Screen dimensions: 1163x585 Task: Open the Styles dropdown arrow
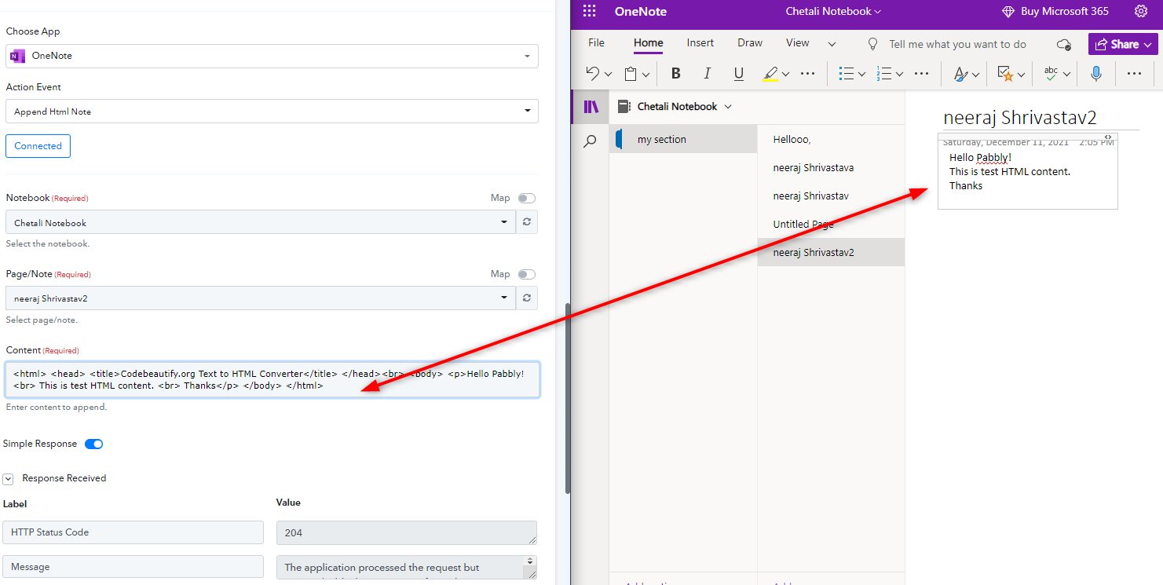pyautogui.click(x=975, y=75)
